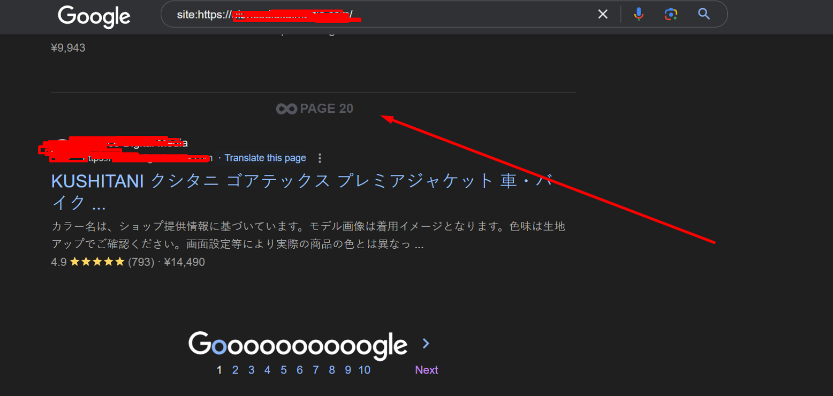This screenshot has height=396, width=833.
Task: Go to results page 8
Action: pos(332,370)
